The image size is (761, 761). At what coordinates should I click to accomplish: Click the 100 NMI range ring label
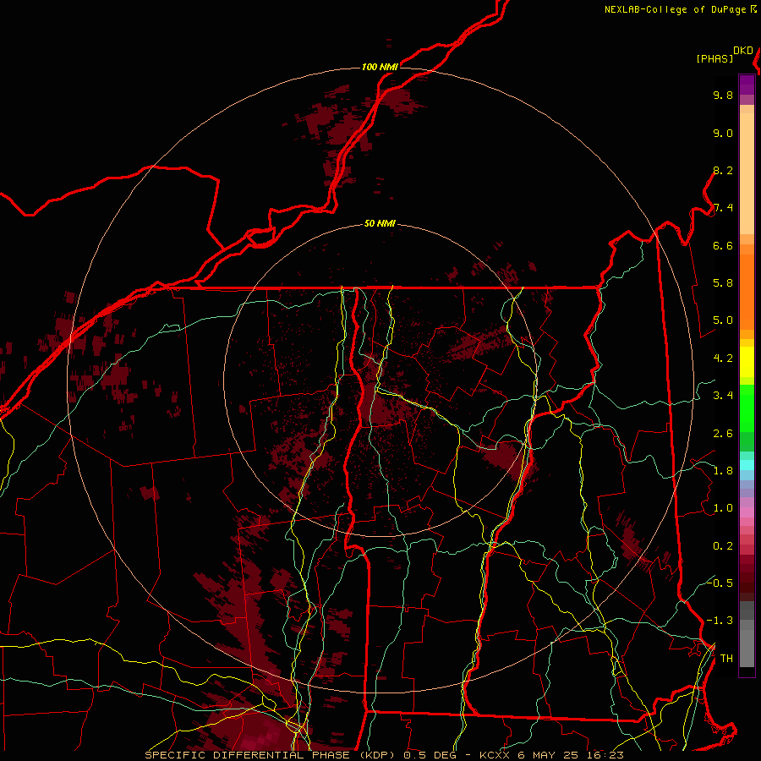point(380,67)
